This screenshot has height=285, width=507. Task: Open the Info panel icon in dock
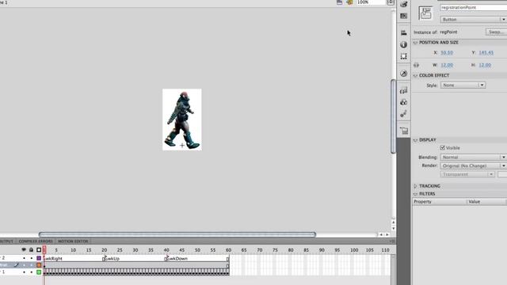click(x=403, y=44)
